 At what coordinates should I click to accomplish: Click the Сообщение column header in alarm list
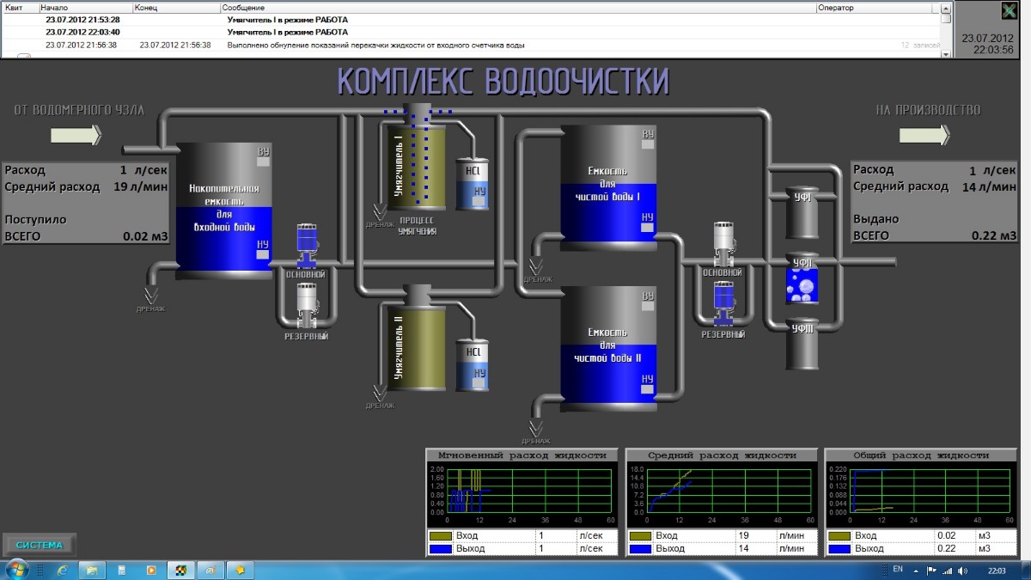pyautogui.click(x=515, y=7)
